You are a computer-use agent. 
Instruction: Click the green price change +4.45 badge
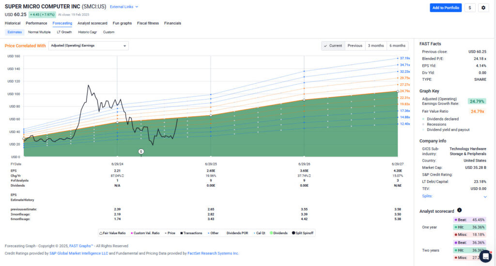pyautogui.click(x=43, y=15)
